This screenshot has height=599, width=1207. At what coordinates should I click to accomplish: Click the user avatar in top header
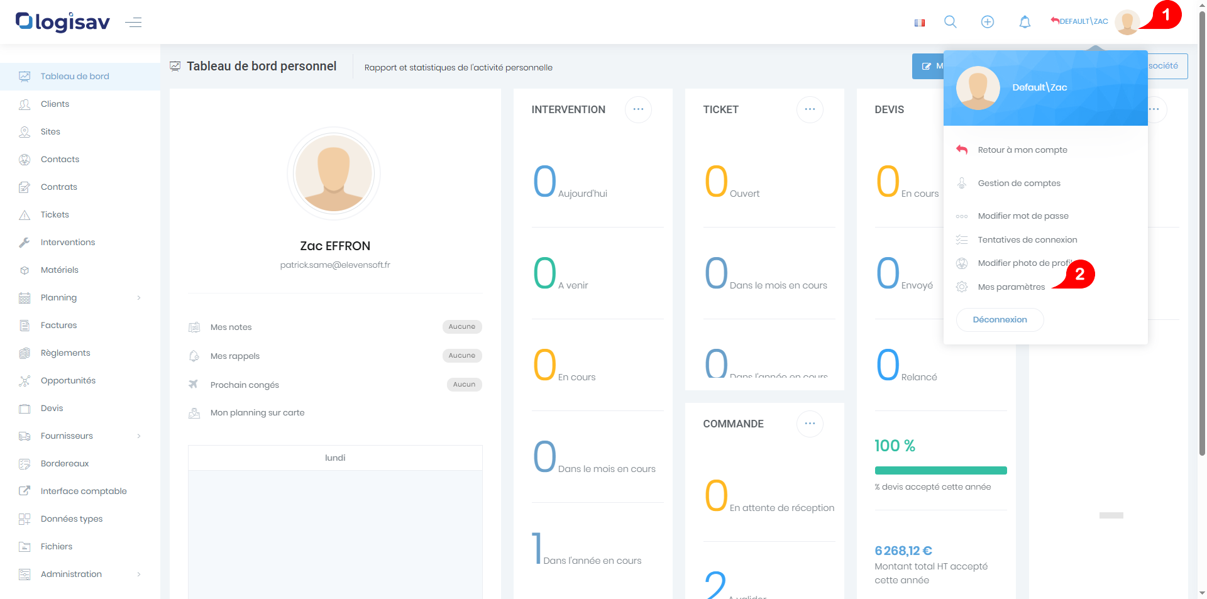(x=1127, y=22)
